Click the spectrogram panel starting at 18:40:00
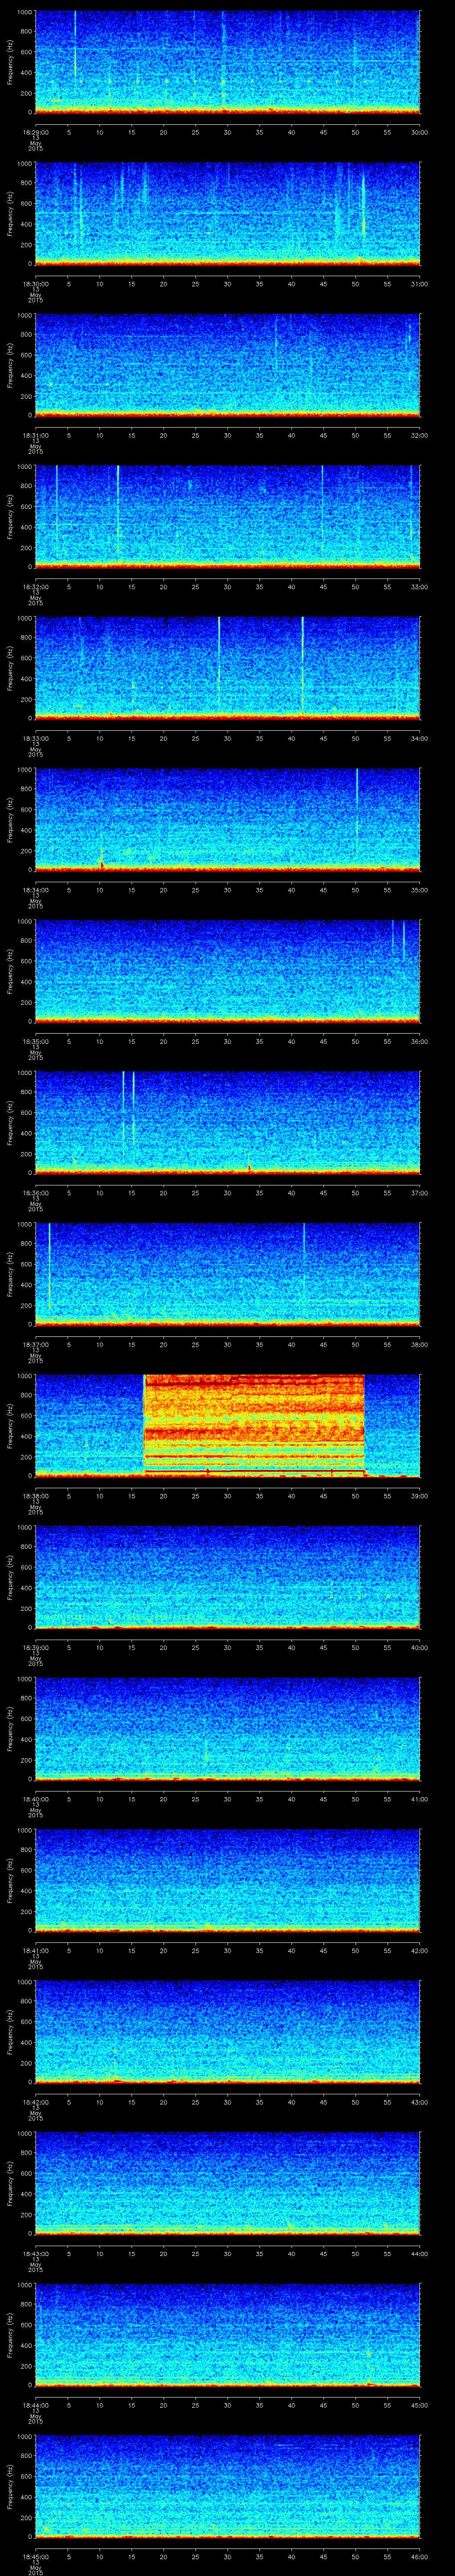Image resolution: width=455 pixels, height=2576 pixels. pos(227,1729)
